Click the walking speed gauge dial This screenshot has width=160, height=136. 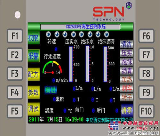click(x=52, y=68)
